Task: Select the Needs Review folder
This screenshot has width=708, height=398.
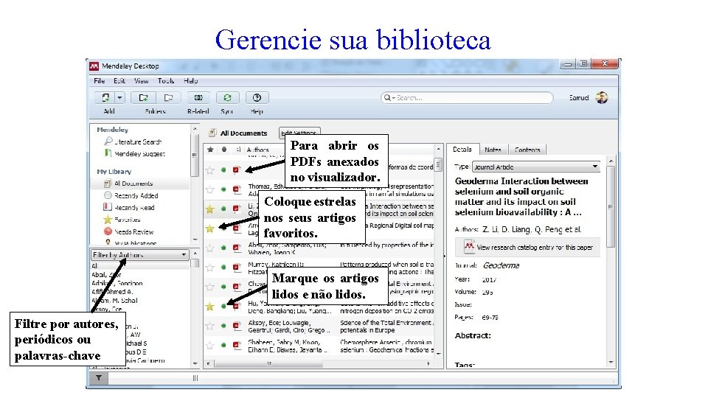Action: [x=133, y=232]
